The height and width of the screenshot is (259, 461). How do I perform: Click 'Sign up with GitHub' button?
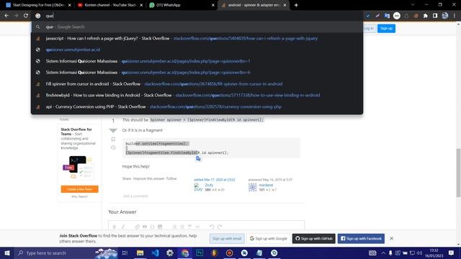314,238
